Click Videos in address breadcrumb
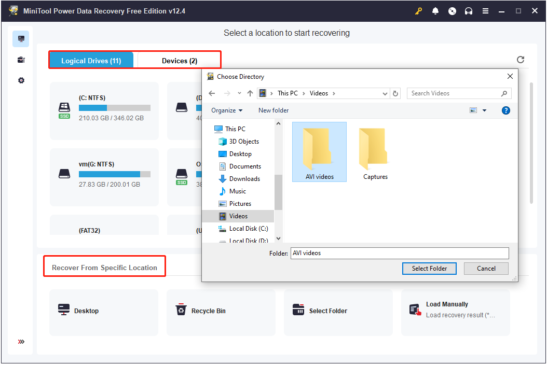547x365 pixels. pyautogui.click(x=319, y=93)
